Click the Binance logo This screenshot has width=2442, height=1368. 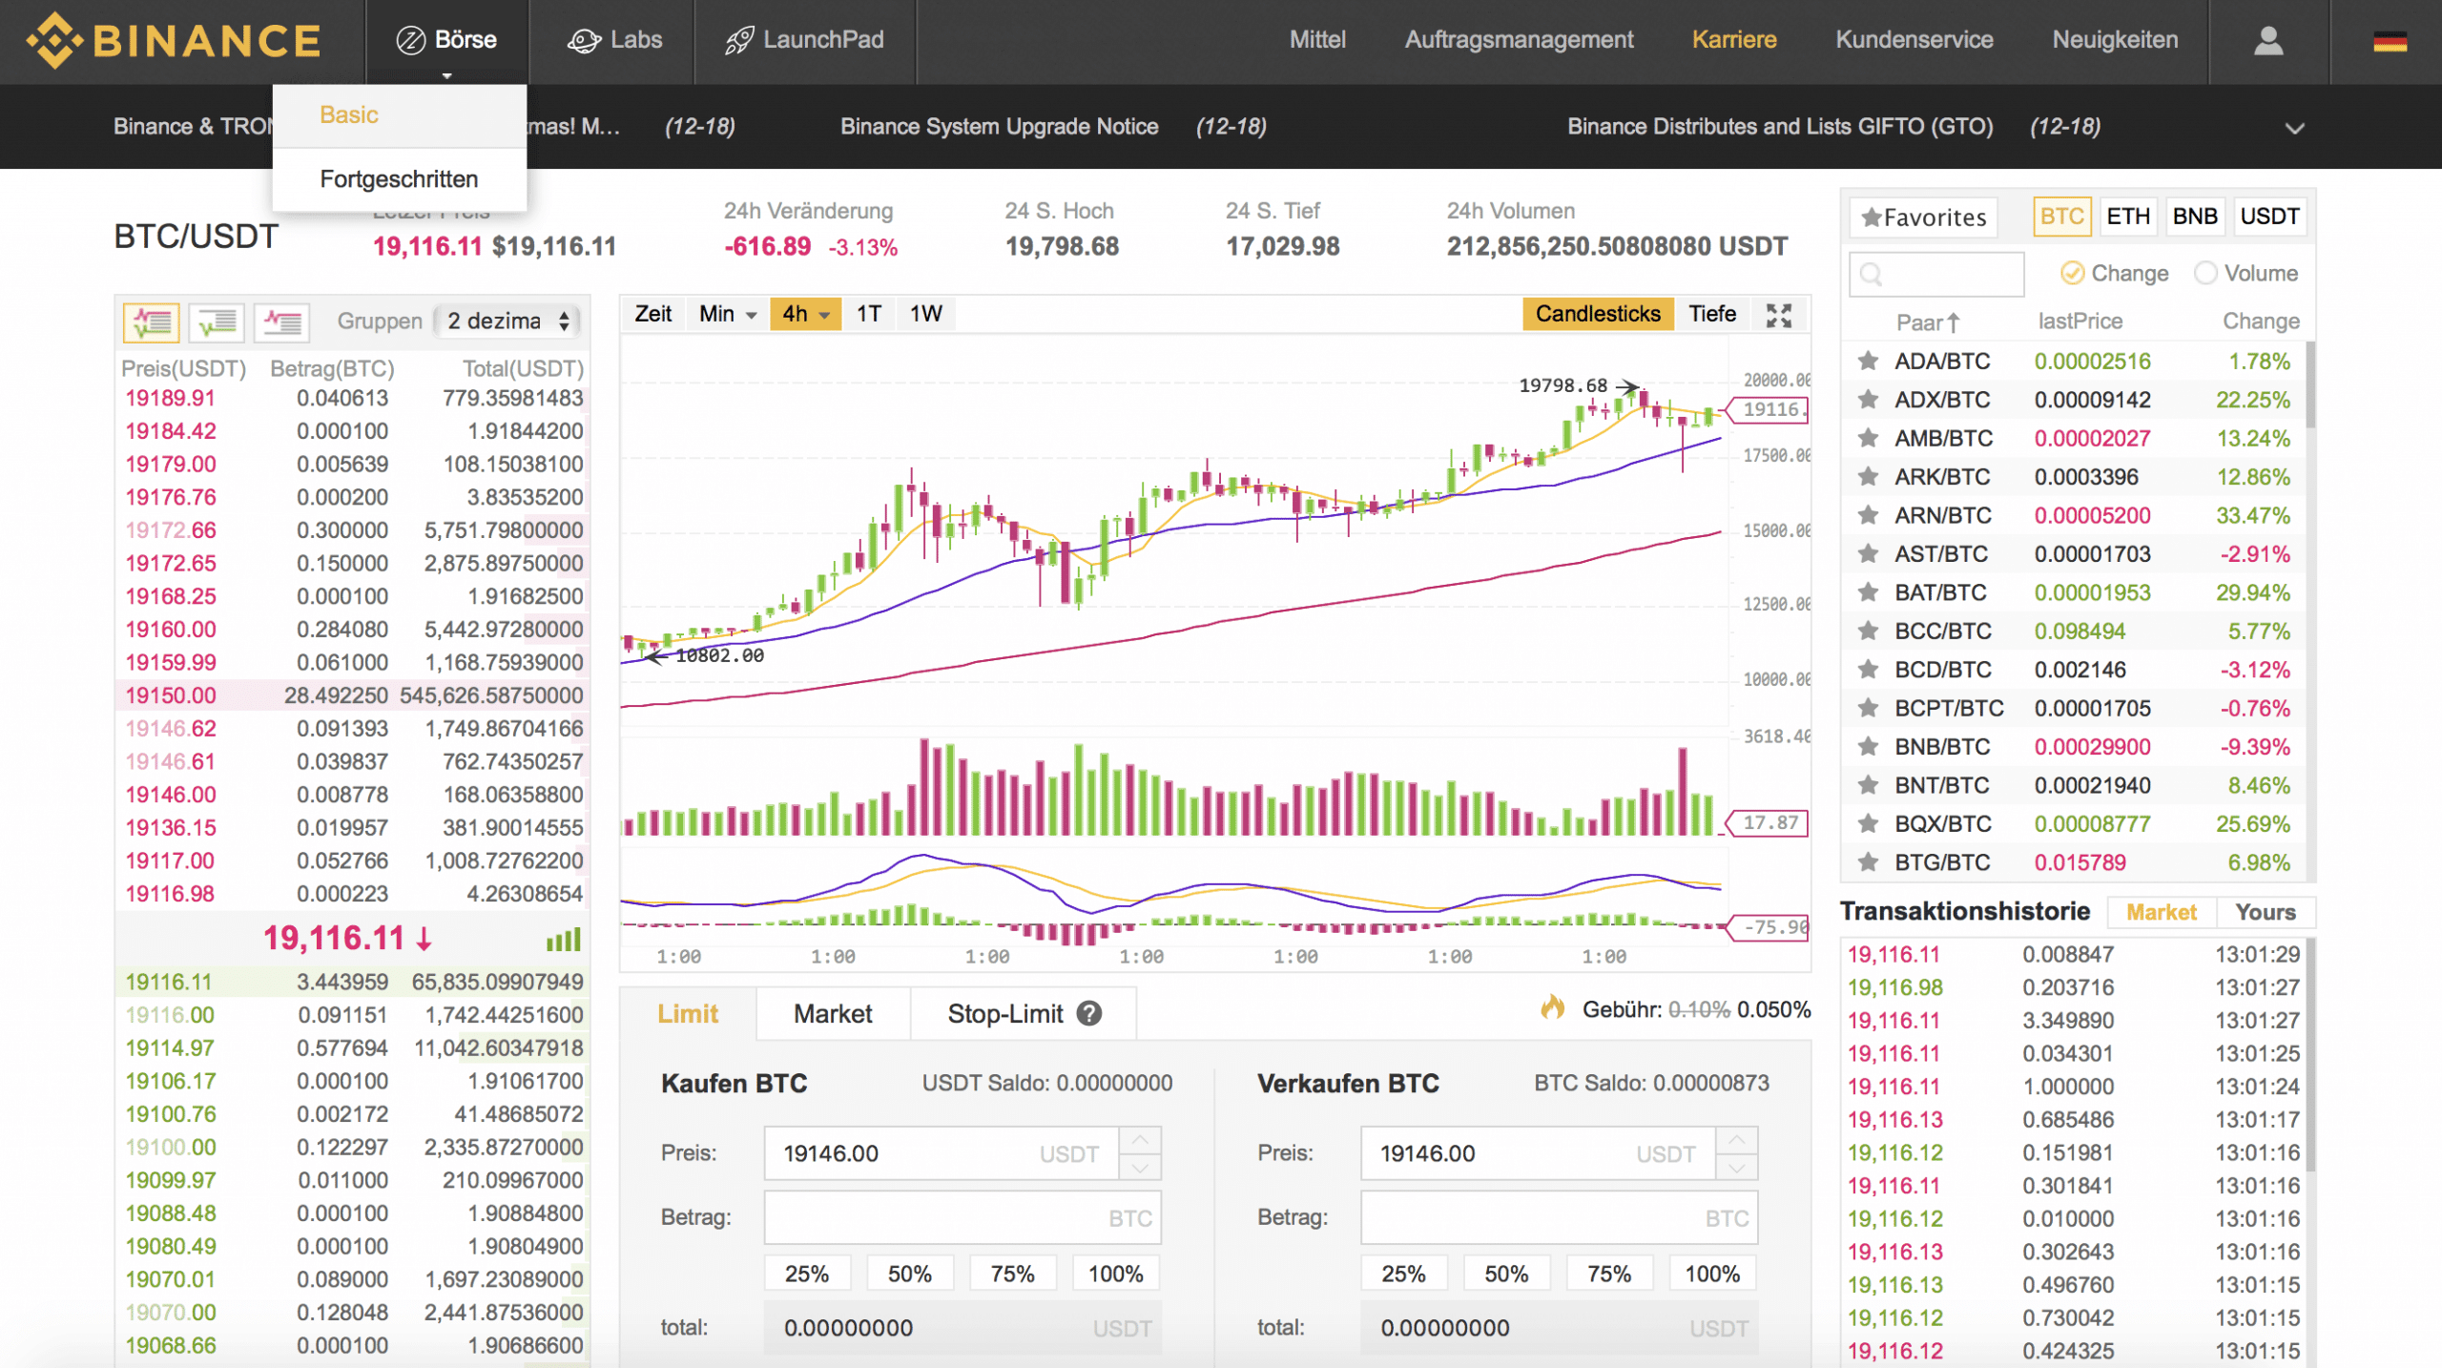174,40
